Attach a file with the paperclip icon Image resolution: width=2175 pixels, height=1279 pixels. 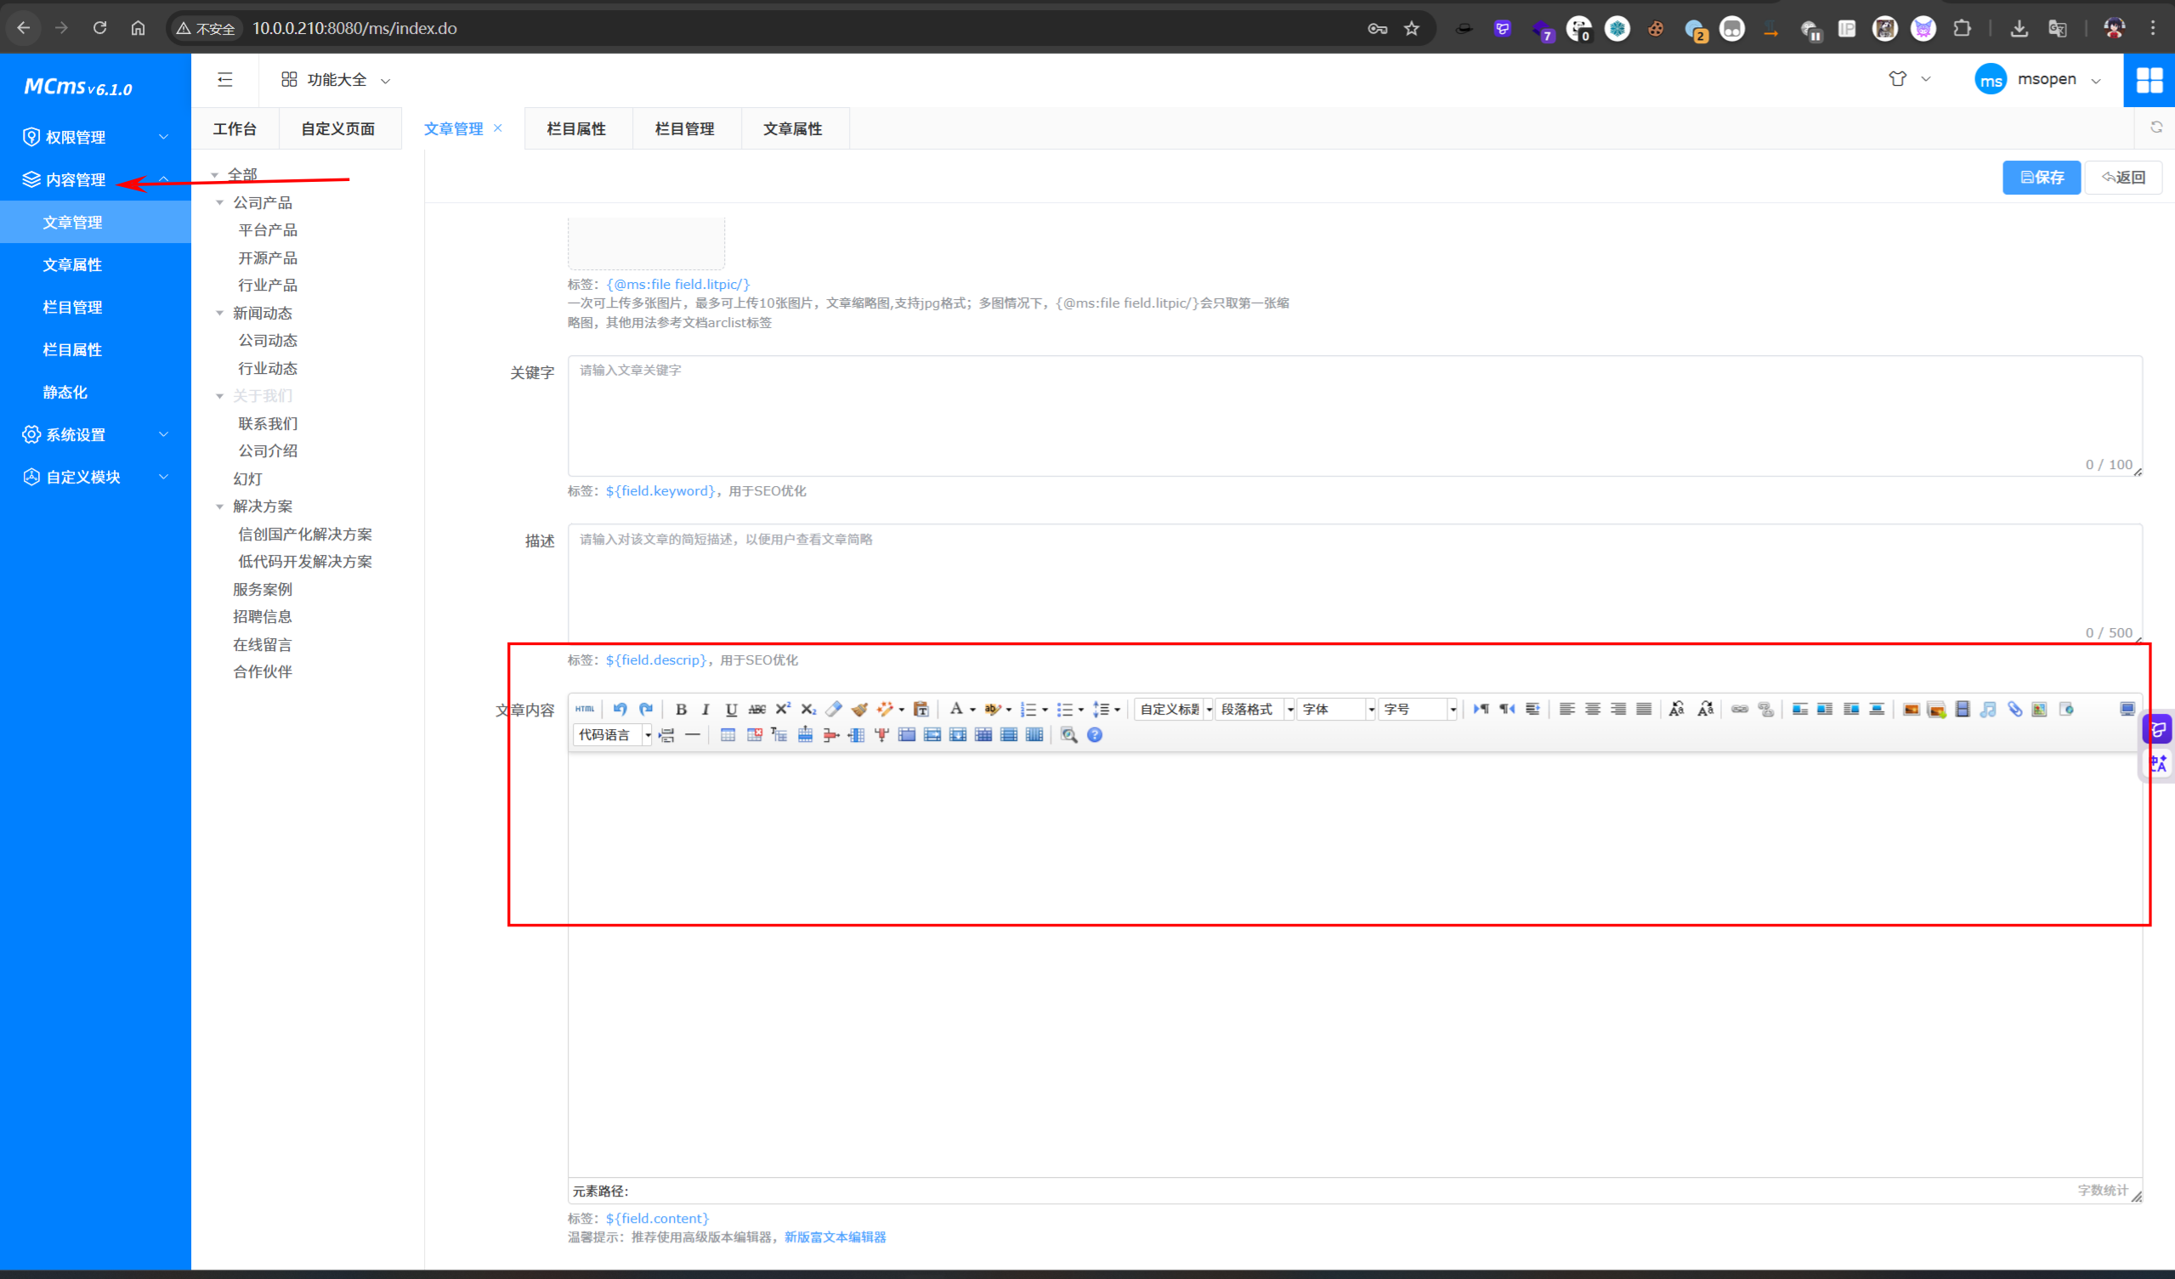click(x=2014, y=709)
